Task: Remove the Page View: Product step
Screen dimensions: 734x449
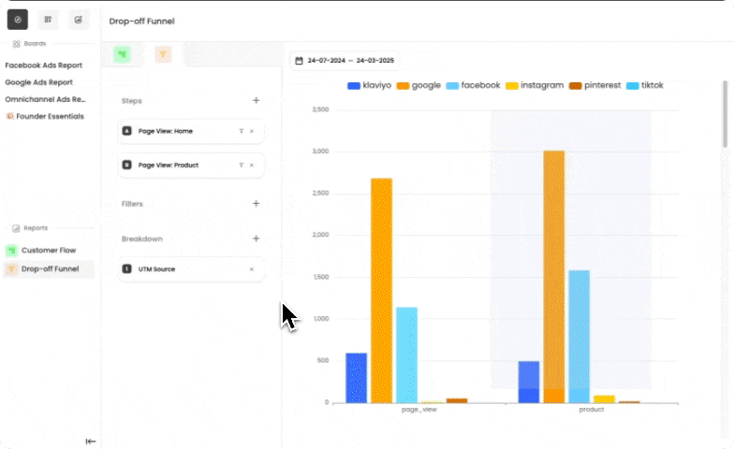Action: [252, 165]
